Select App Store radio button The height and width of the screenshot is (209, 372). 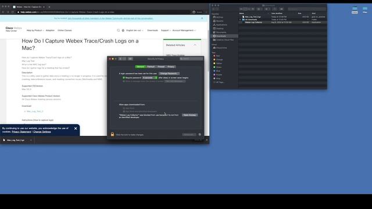(x=124, y=109)
